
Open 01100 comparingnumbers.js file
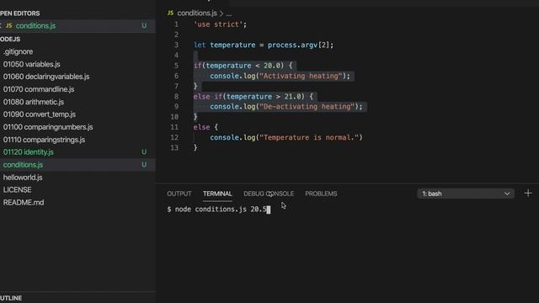tap(48, 127)
